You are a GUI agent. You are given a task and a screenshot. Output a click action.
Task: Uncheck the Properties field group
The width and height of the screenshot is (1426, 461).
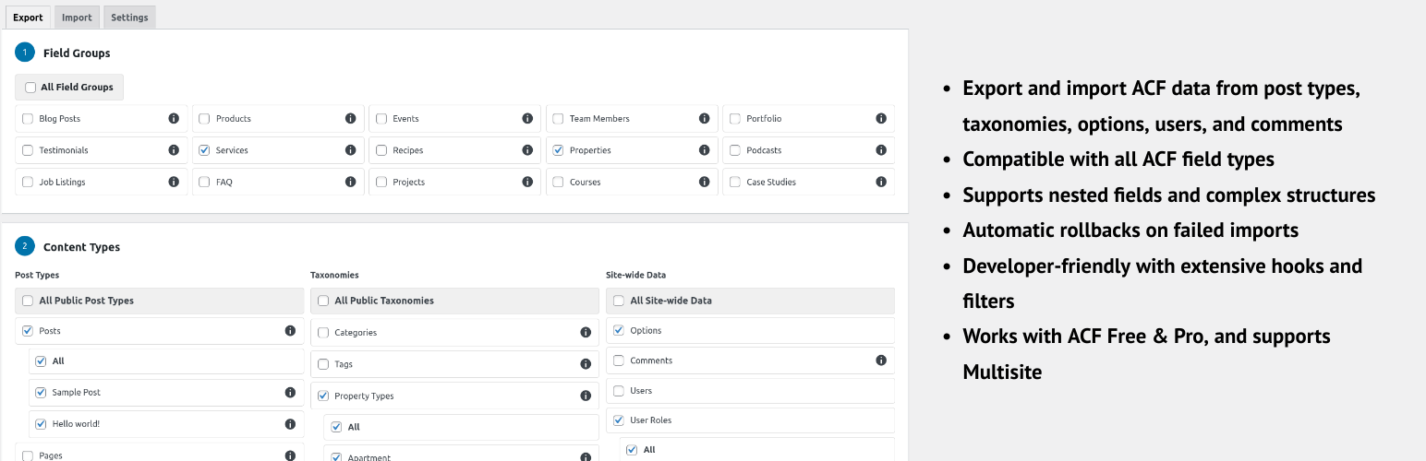tap(558, 150)
